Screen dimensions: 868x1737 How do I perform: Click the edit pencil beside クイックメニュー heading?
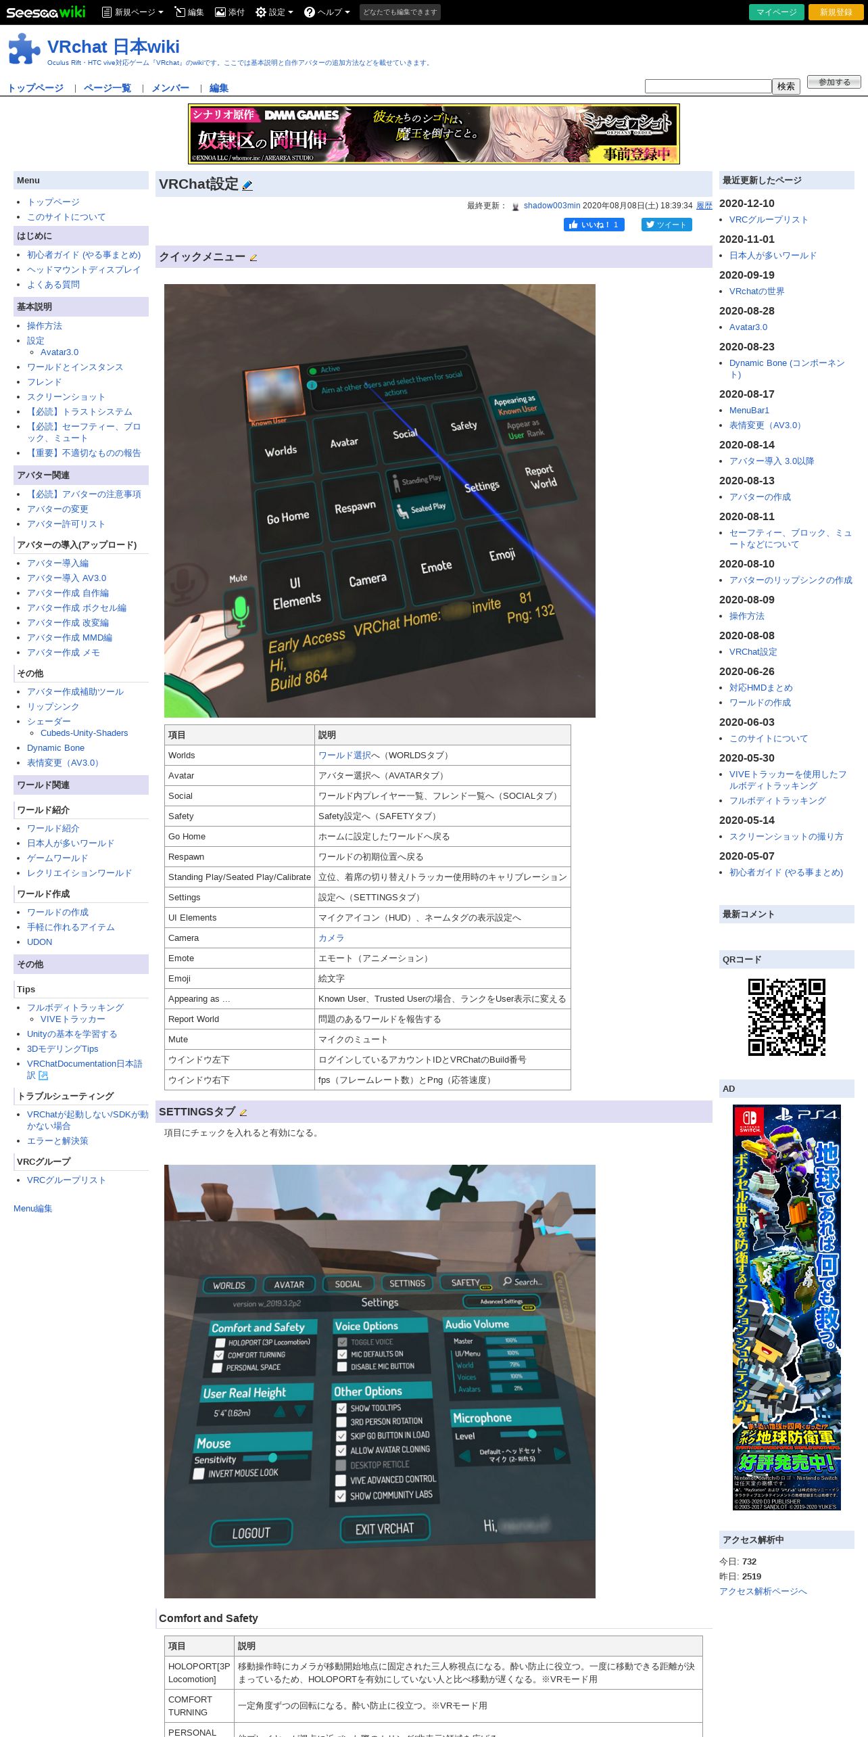click(x=254, y=258)
